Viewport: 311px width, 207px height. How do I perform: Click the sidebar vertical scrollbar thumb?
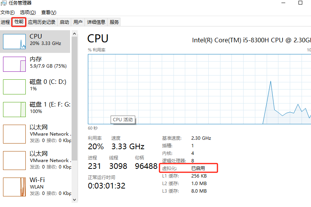(x=74, y=99)
